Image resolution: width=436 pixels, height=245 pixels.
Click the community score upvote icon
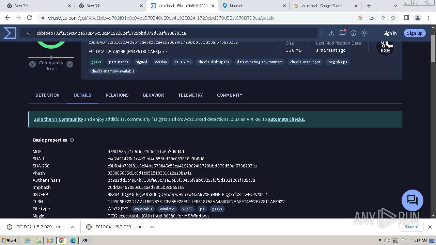pyautogui.click(x=70, y=64)
